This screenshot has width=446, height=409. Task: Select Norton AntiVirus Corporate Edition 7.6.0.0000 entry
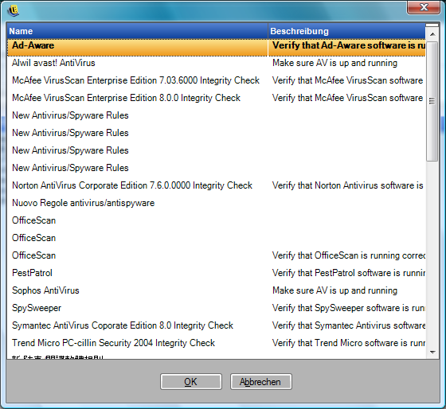[216, 185]
